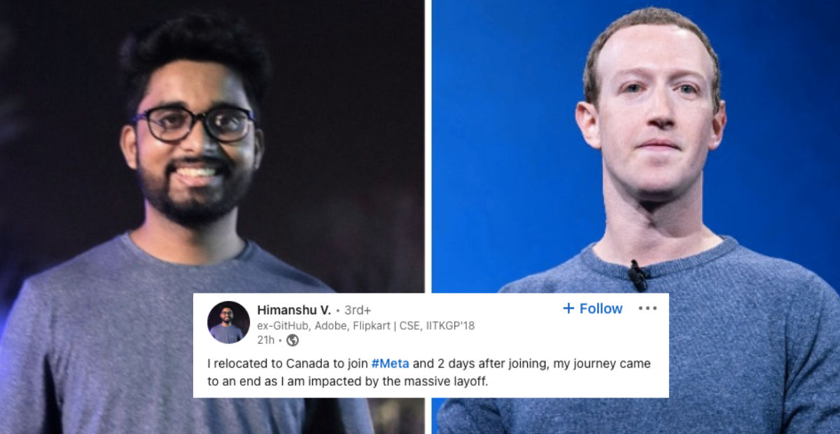This screenshot has width=840, height=434.
Task: Select the 21h post timestamp
Action: coord(265,340)
